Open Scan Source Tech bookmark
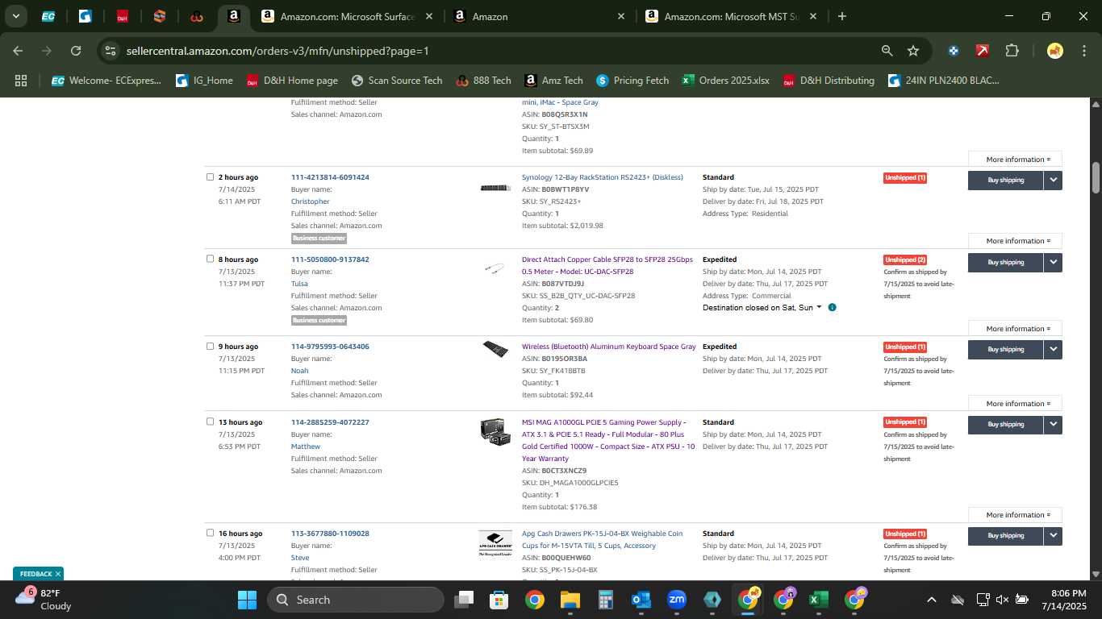This screenshot has width=1102, height=619. 397,81
